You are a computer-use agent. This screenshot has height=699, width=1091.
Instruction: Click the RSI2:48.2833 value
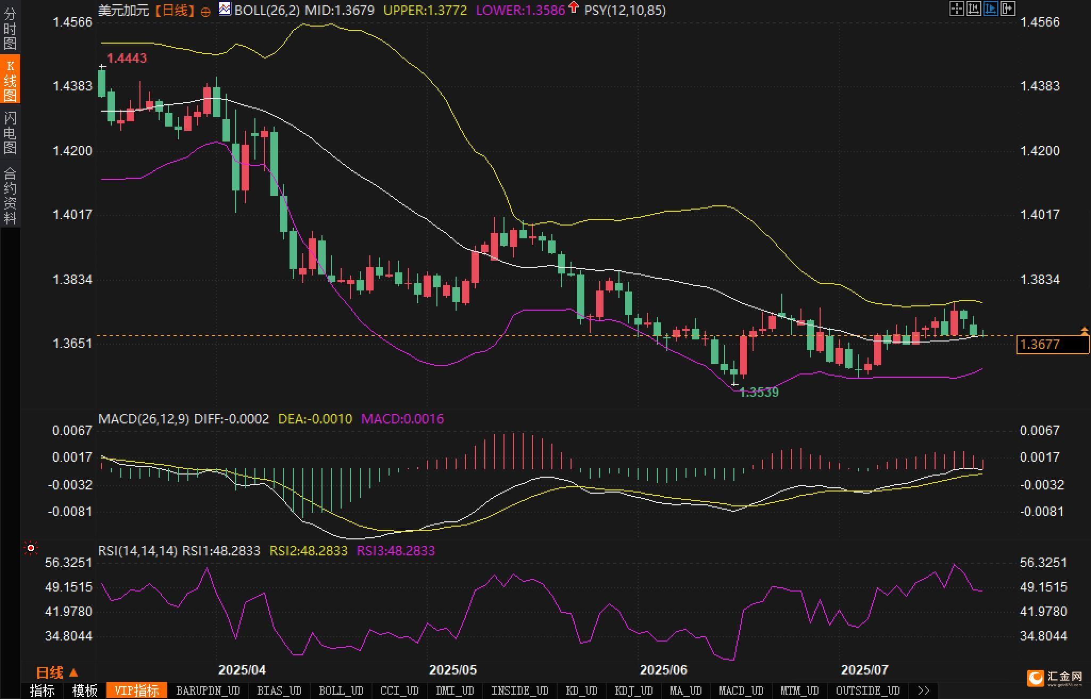(309, 551)
